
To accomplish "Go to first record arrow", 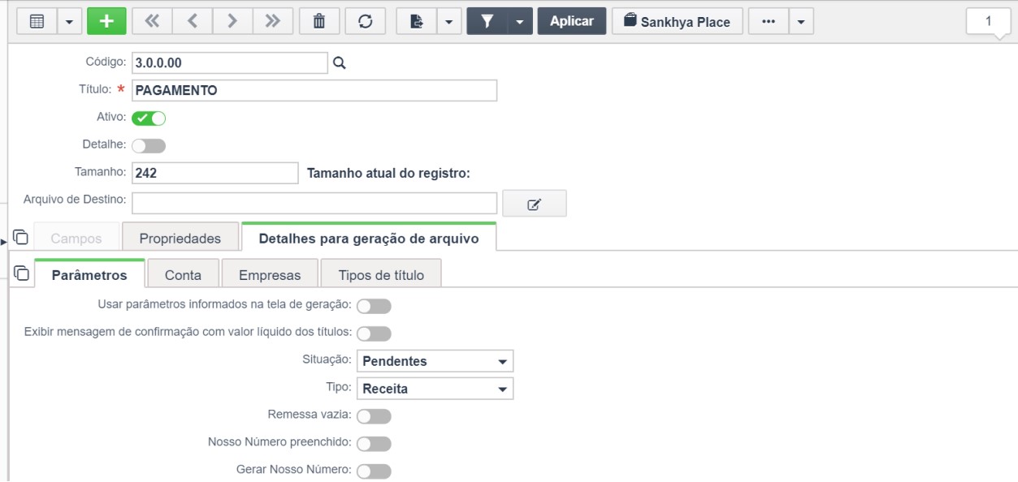I will click(x=152, y=21).
